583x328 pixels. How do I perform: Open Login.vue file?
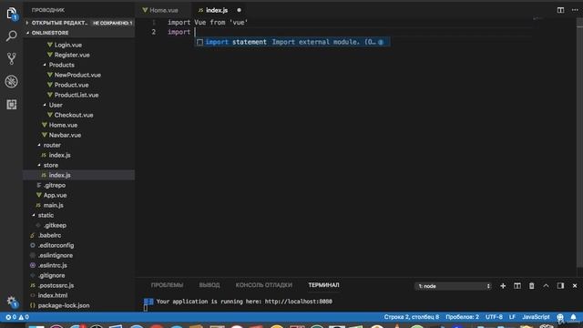[x=68, y=45]
